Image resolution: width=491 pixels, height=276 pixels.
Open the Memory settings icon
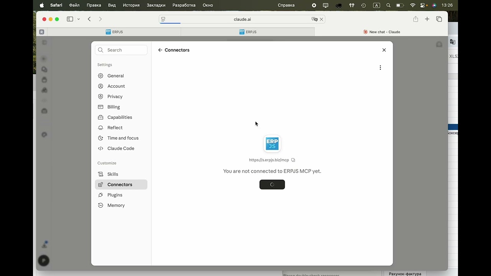coord(101,205)
